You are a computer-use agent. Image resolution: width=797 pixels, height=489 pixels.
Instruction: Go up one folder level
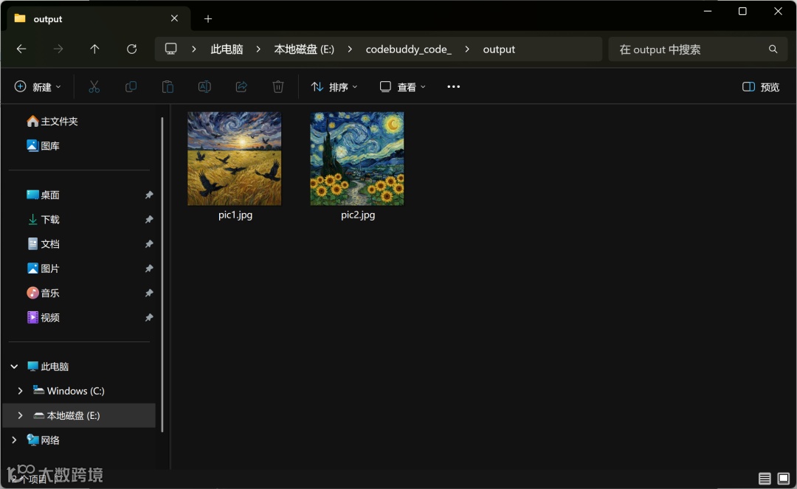[94, 49]
